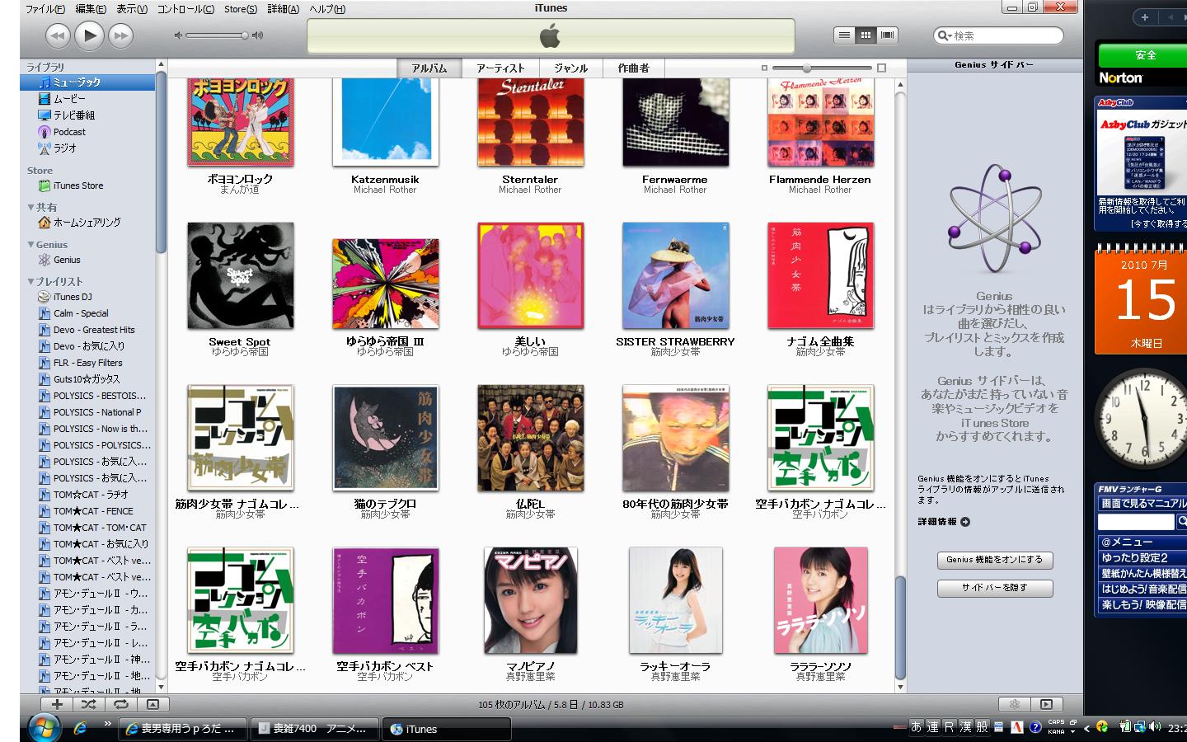Click Genius 機能をオンにする button
The height and width of the screenshot is (742, 1187).
pos(995,560)
